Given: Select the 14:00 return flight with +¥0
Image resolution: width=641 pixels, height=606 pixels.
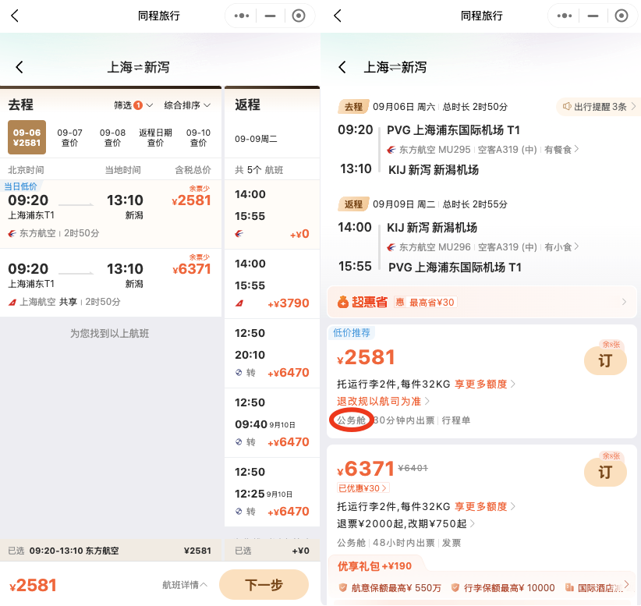Looking at the screenshot, I should point(272,214).
